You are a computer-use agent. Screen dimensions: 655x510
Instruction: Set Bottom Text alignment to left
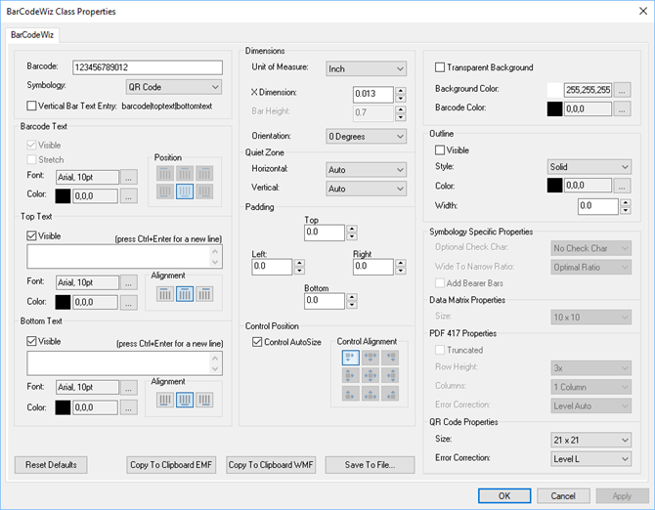165,400
